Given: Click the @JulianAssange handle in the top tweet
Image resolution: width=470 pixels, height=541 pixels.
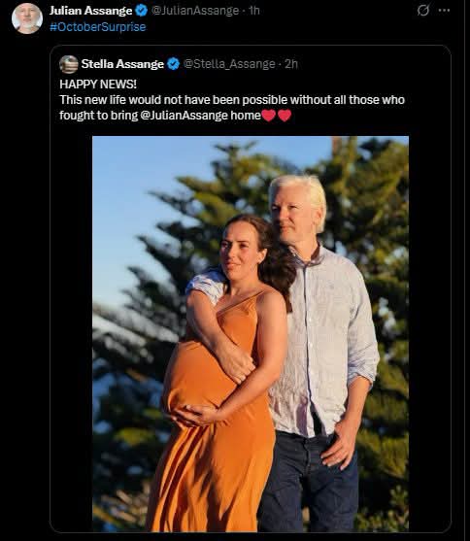Looking at the screenshot, I should 195,11.
